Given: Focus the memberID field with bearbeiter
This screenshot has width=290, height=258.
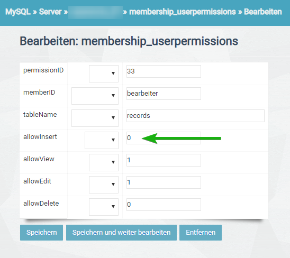Looking at the screenshot, I should coord(164,94).
